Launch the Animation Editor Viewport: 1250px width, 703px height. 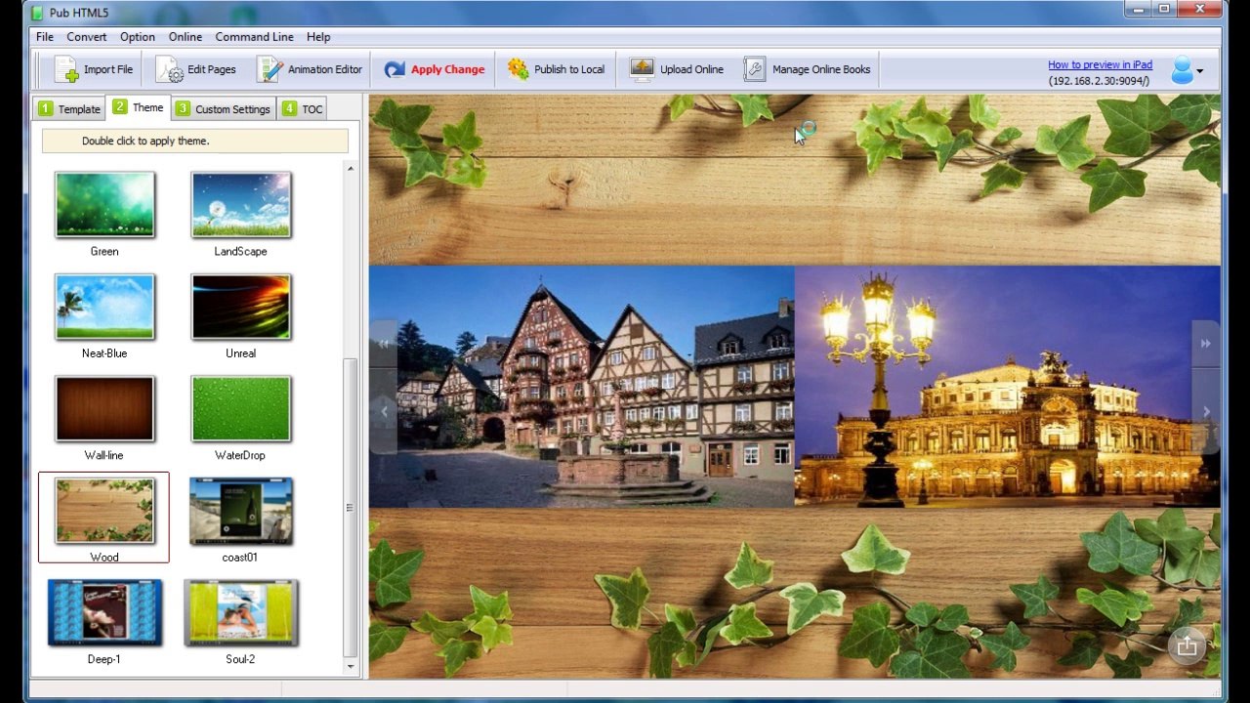tap(310, 69)
